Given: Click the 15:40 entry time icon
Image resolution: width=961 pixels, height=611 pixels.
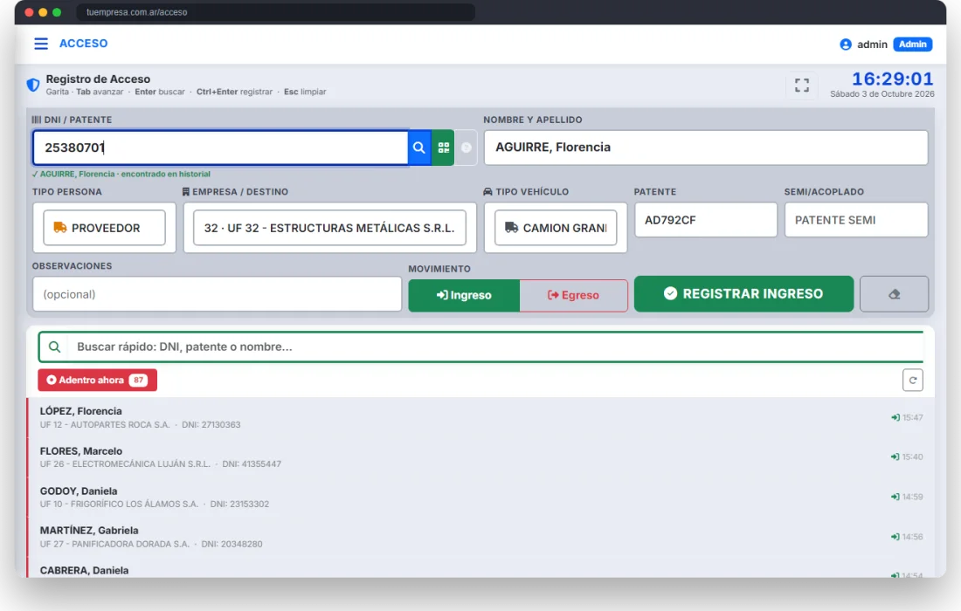Looking at the screenshot, I should (x=895, y=457).
